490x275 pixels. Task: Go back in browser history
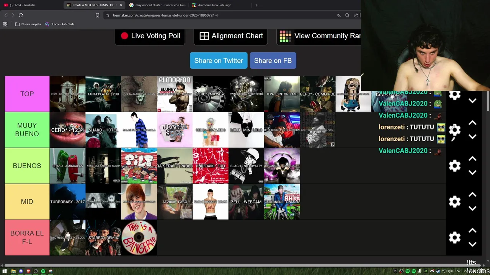[x=5, y=15]
